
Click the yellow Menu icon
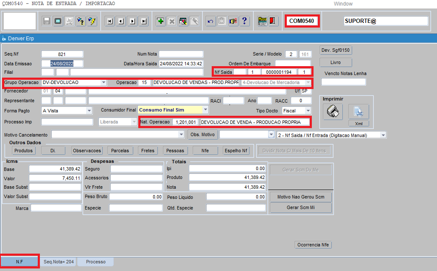pos(262,21)
